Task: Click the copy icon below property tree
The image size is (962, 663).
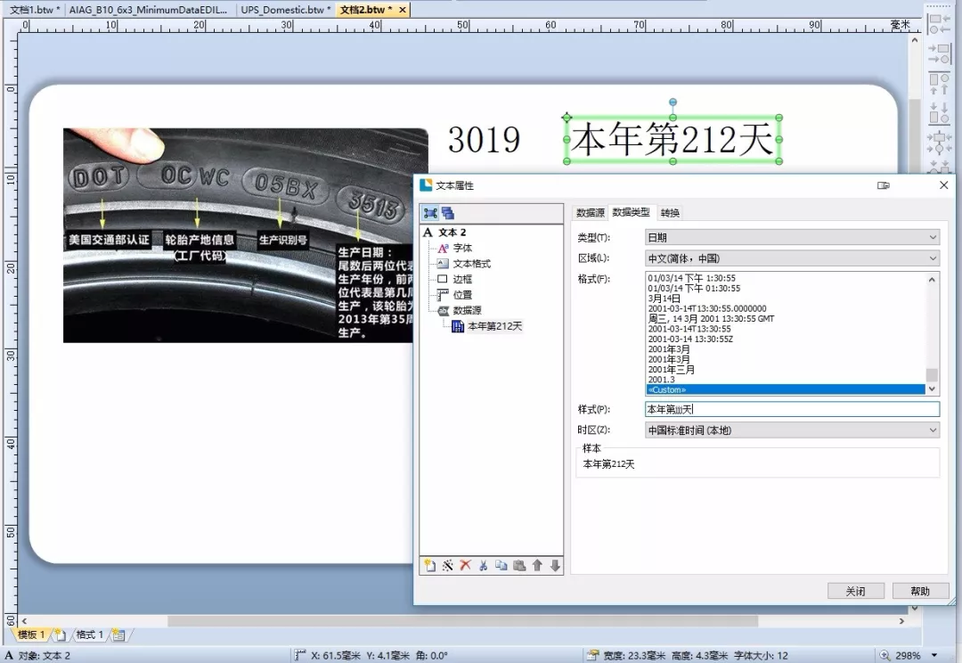Action: [501, 566]
